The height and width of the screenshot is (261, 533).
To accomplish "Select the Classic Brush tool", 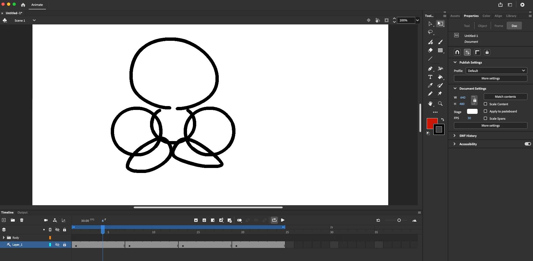I will [x=440, y=42].
